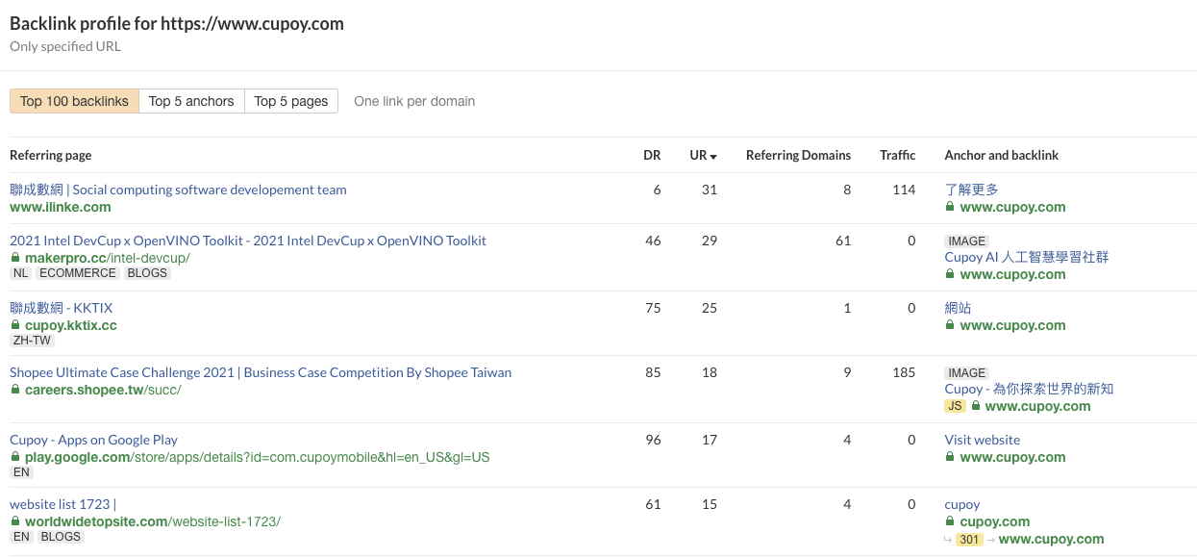Click the lock icon beside makerpro.cc URL
The image size is (1197, 558).
pos(15,258)
